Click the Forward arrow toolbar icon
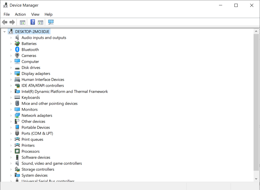Viewport: 260px width, 190px height. [x=12, y=22]
